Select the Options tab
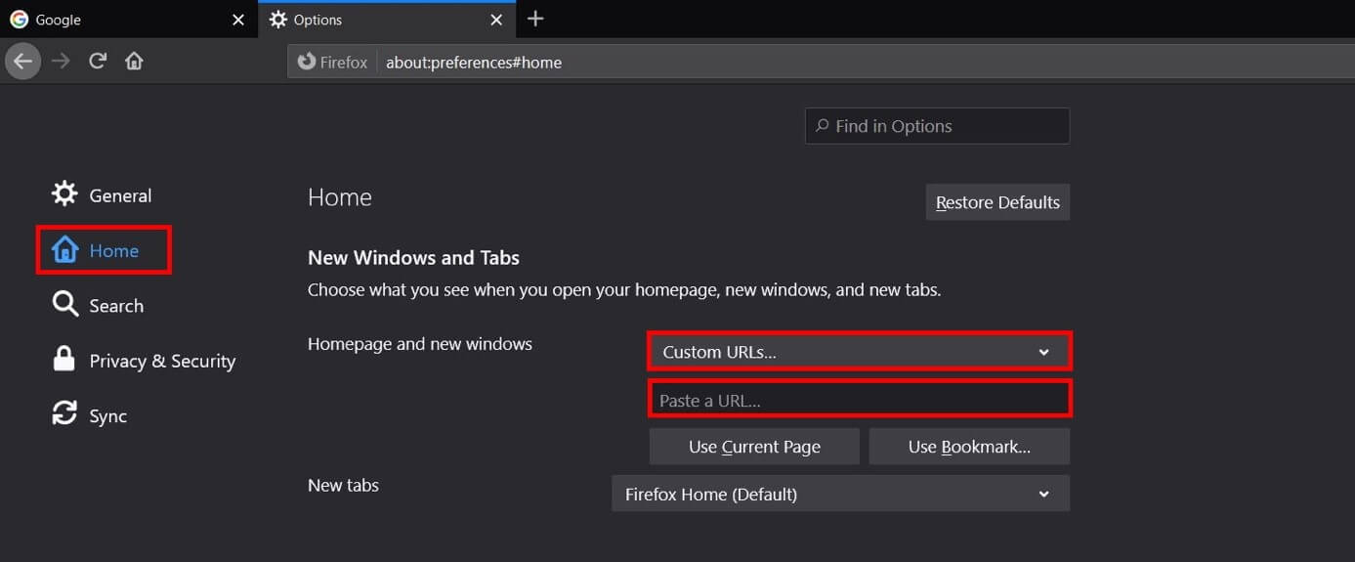Image resolution: width=1355 pixels, height=562 pixels. (386, 20)
